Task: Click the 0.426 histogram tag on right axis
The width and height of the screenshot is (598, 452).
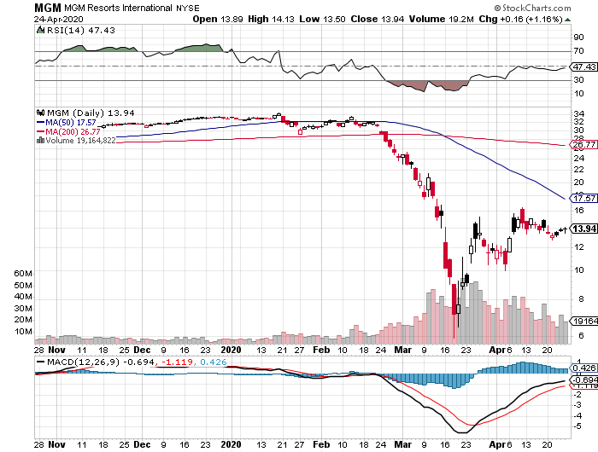Action: [x=583, y=368]
